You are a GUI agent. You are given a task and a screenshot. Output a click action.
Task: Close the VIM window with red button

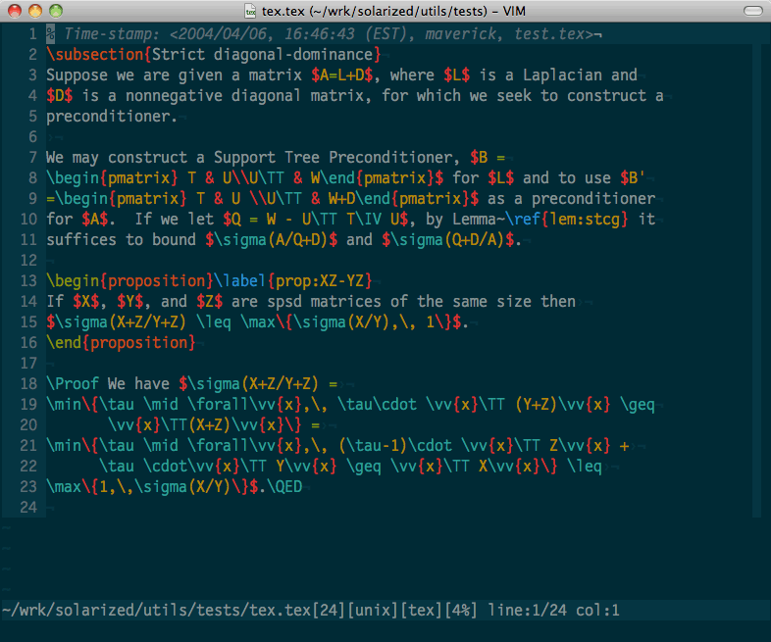[13, 10]
